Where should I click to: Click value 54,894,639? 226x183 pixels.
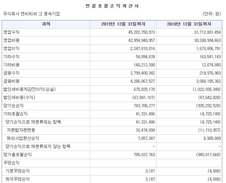[x=145, y=56]
